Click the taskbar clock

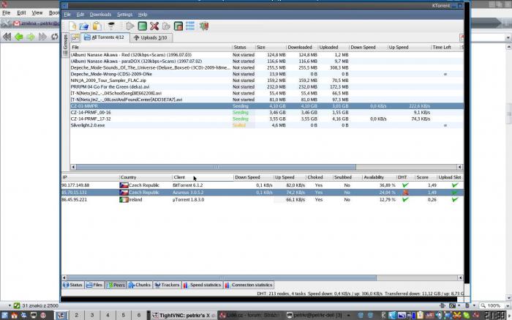(495, 315)
